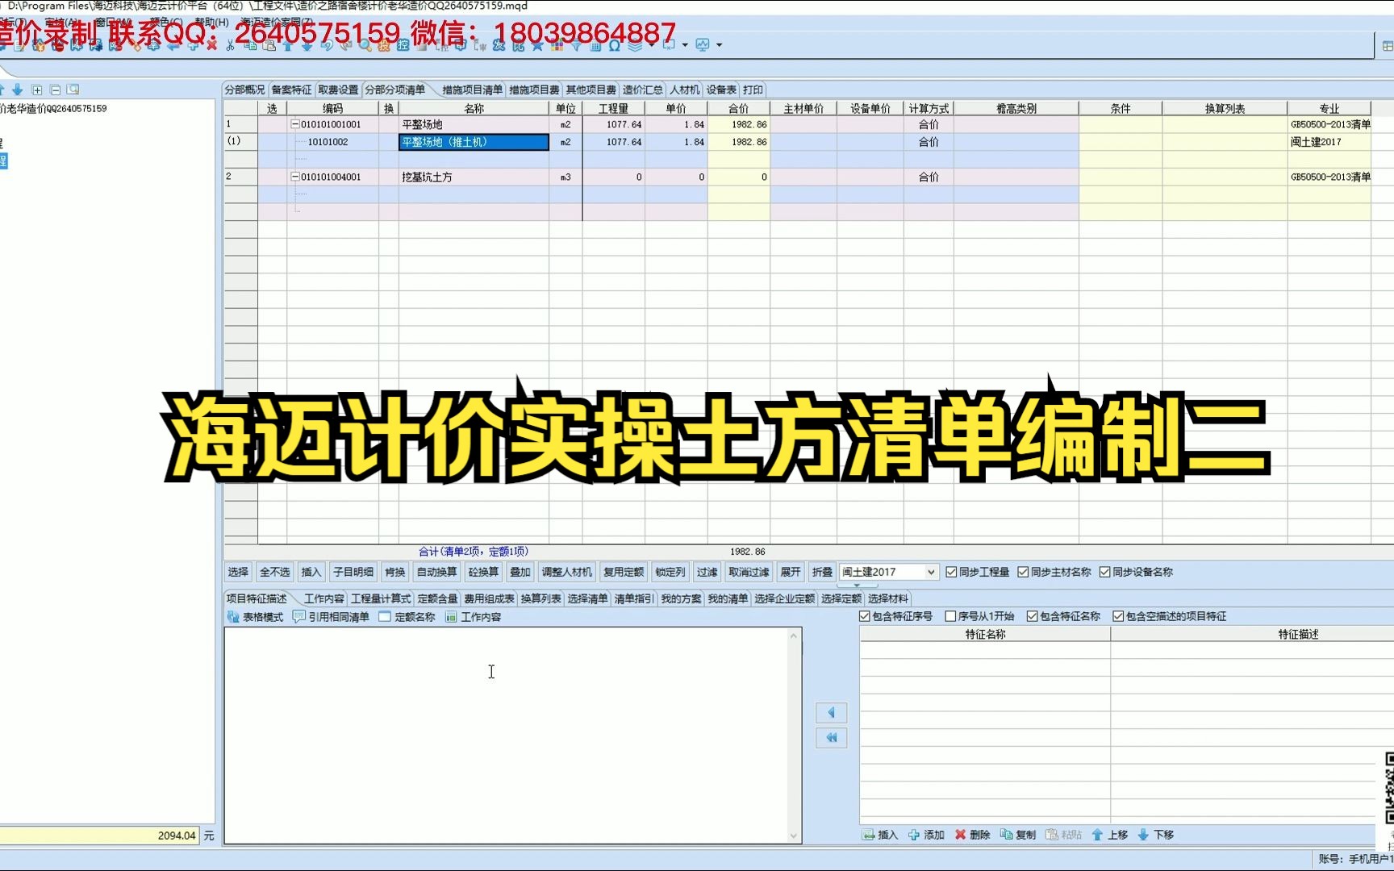
Task: Click the collapse-all minus icon in left panel
Action: coord(55,90)
